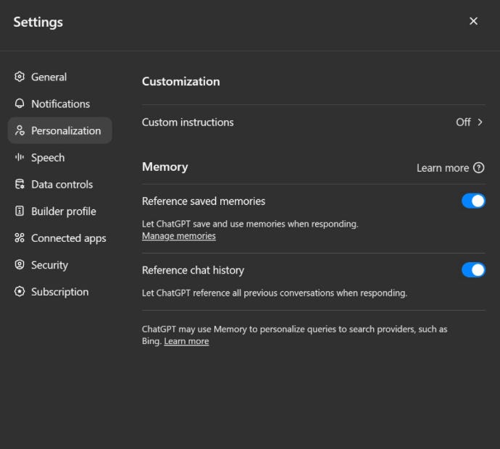
Task: Click the Builder profile badge icon
Action: [x=20, y=211]
